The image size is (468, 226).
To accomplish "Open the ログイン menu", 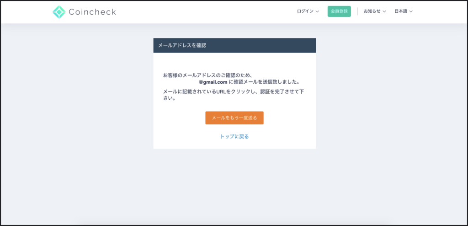I will pos(305,11).
